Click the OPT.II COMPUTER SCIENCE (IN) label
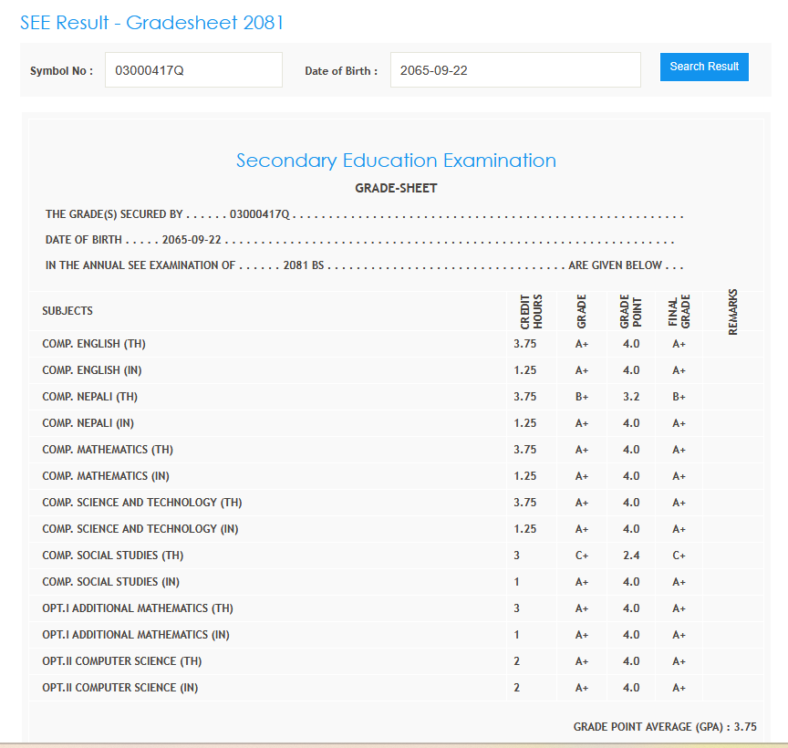Screen dimensions: 788x748 click(120, 688)
